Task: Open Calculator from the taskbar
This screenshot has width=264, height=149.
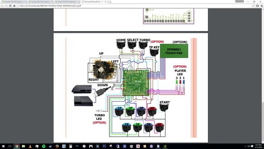Action: point(71,146)
